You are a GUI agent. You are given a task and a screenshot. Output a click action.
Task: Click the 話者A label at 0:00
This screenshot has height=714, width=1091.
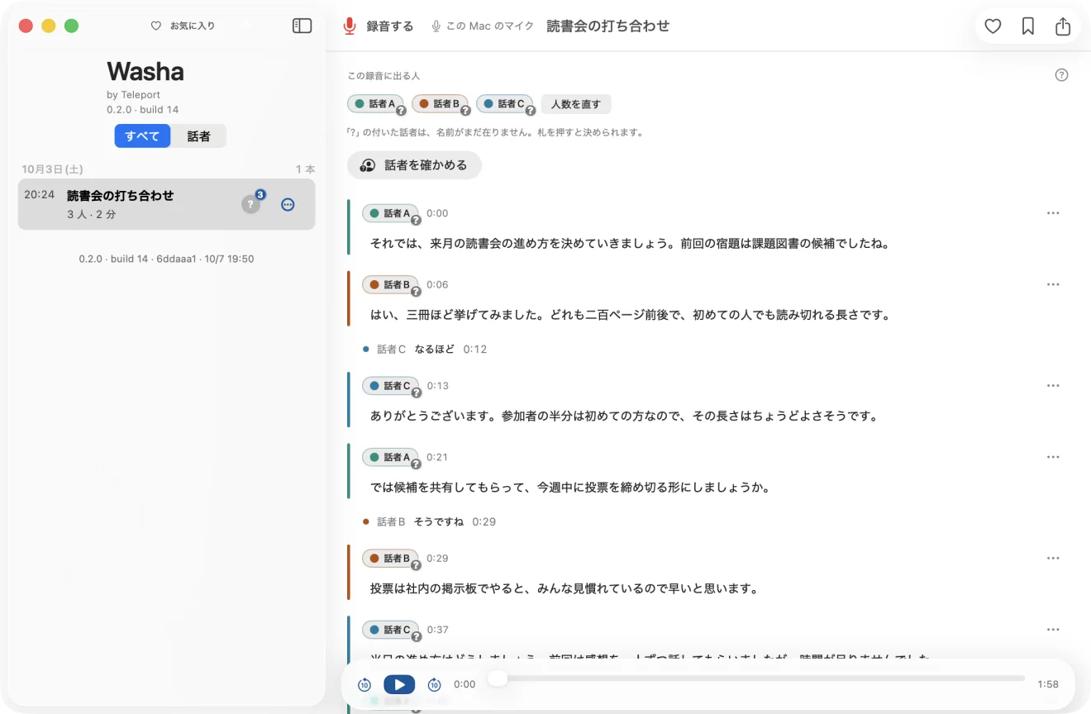pos(391,213)
